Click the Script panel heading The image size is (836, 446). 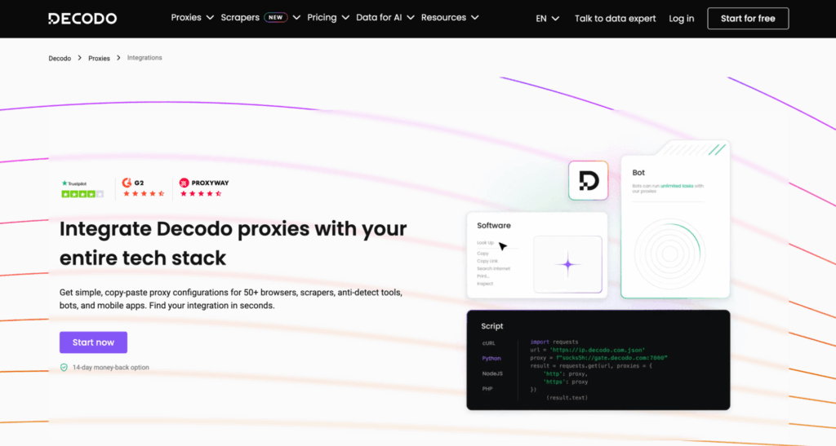492,326
